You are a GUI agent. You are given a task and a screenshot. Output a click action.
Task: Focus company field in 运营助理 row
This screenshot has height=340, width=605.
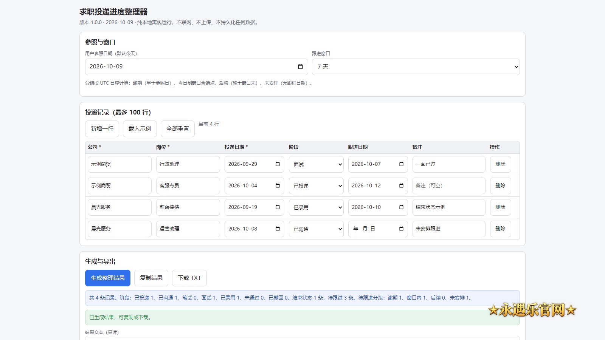(x=119, y=229)
